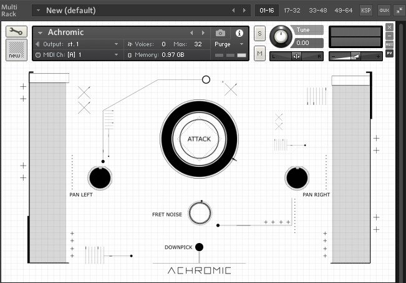Screen dimensions: 406x283
Task: Go to the next multi rack preset
Action: [x=244, y=11]
